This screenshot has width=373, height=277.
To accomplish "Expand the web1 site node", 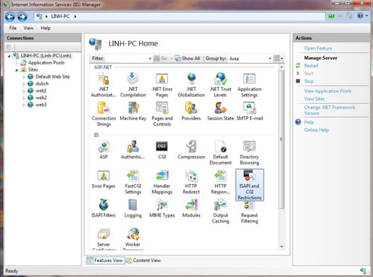I will click(x=24, y=91).
